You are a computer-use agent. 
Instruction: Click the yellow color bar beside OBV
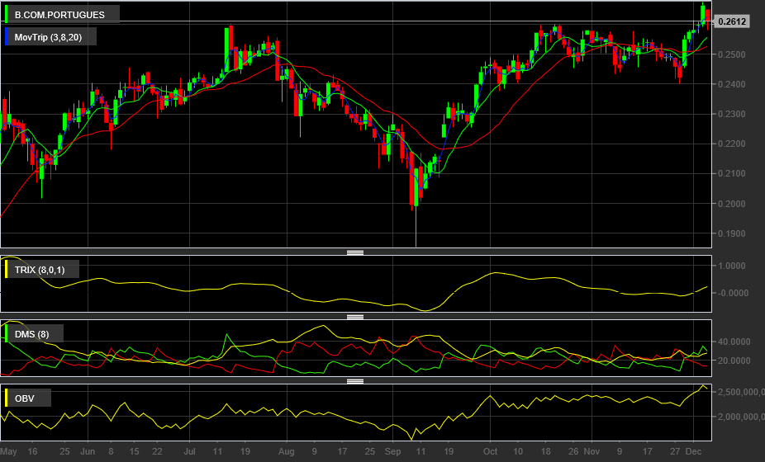7,398
